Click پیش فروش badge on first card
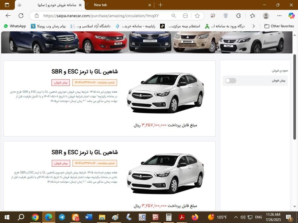Viewport: 298px width, 223px height. (x=61, y=82)
